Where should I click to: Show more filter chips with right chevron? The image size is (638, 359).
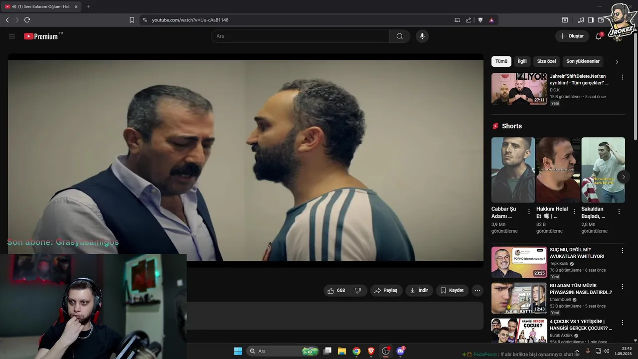[617, 62]
